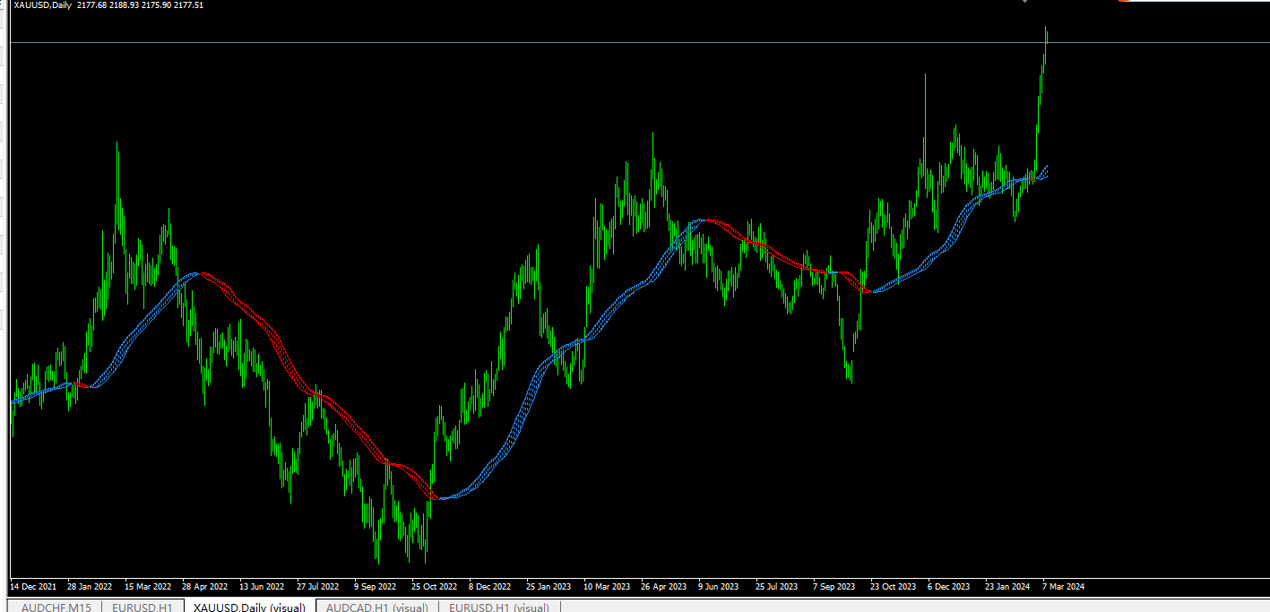Click the 27 Jul 2022 date label
Image resolution: width=1270 pixels, height=612 pixels.
click(x=318, y=587)
